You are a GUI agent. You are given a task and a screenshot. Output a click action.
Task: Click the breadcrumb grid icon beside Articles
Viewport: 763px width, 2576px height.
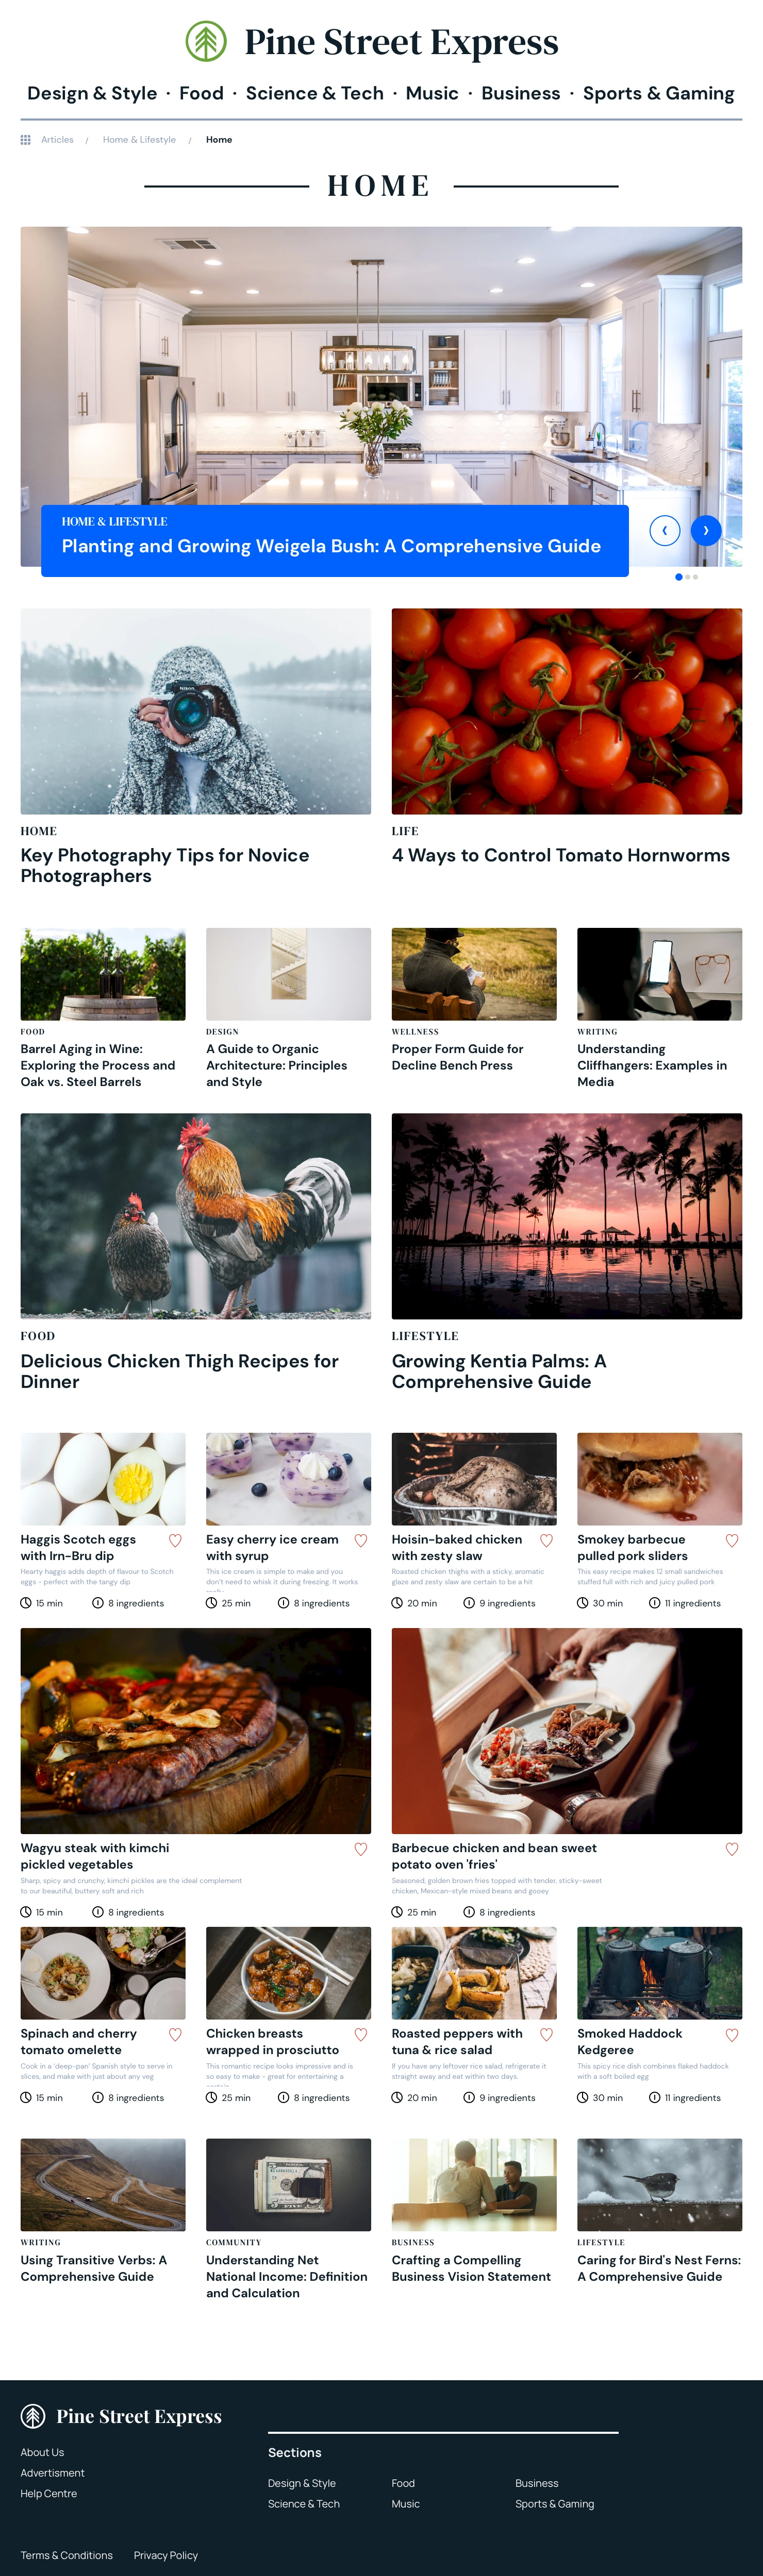pyautogui.click(x=26, y=140)
